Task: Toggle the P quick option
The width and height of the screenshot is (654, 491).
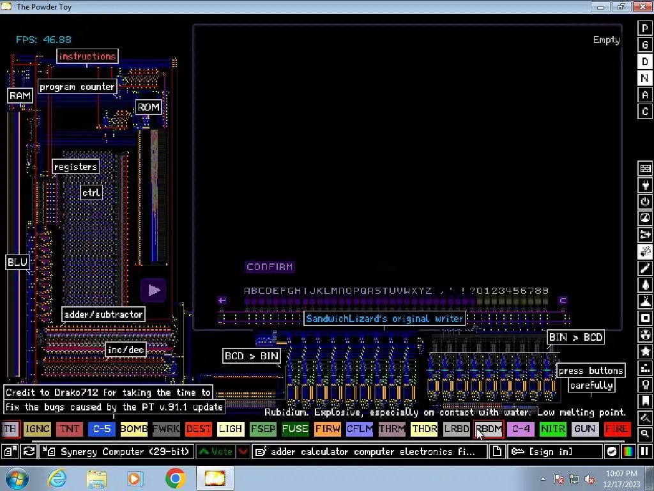Action: click(x=645, y=28)
